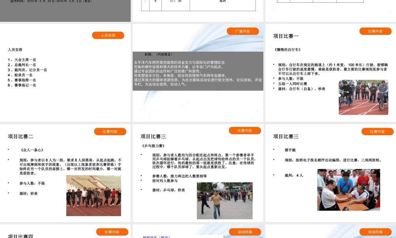
Task: Click 按对列人数参与 bullet
Action: pyautogui.click(x=165, y=180)
